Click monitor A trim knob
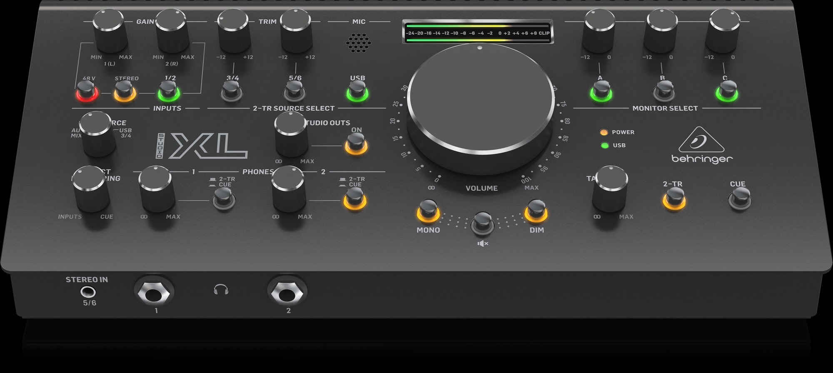Screen dimensions: 833x373 (599, 31)
